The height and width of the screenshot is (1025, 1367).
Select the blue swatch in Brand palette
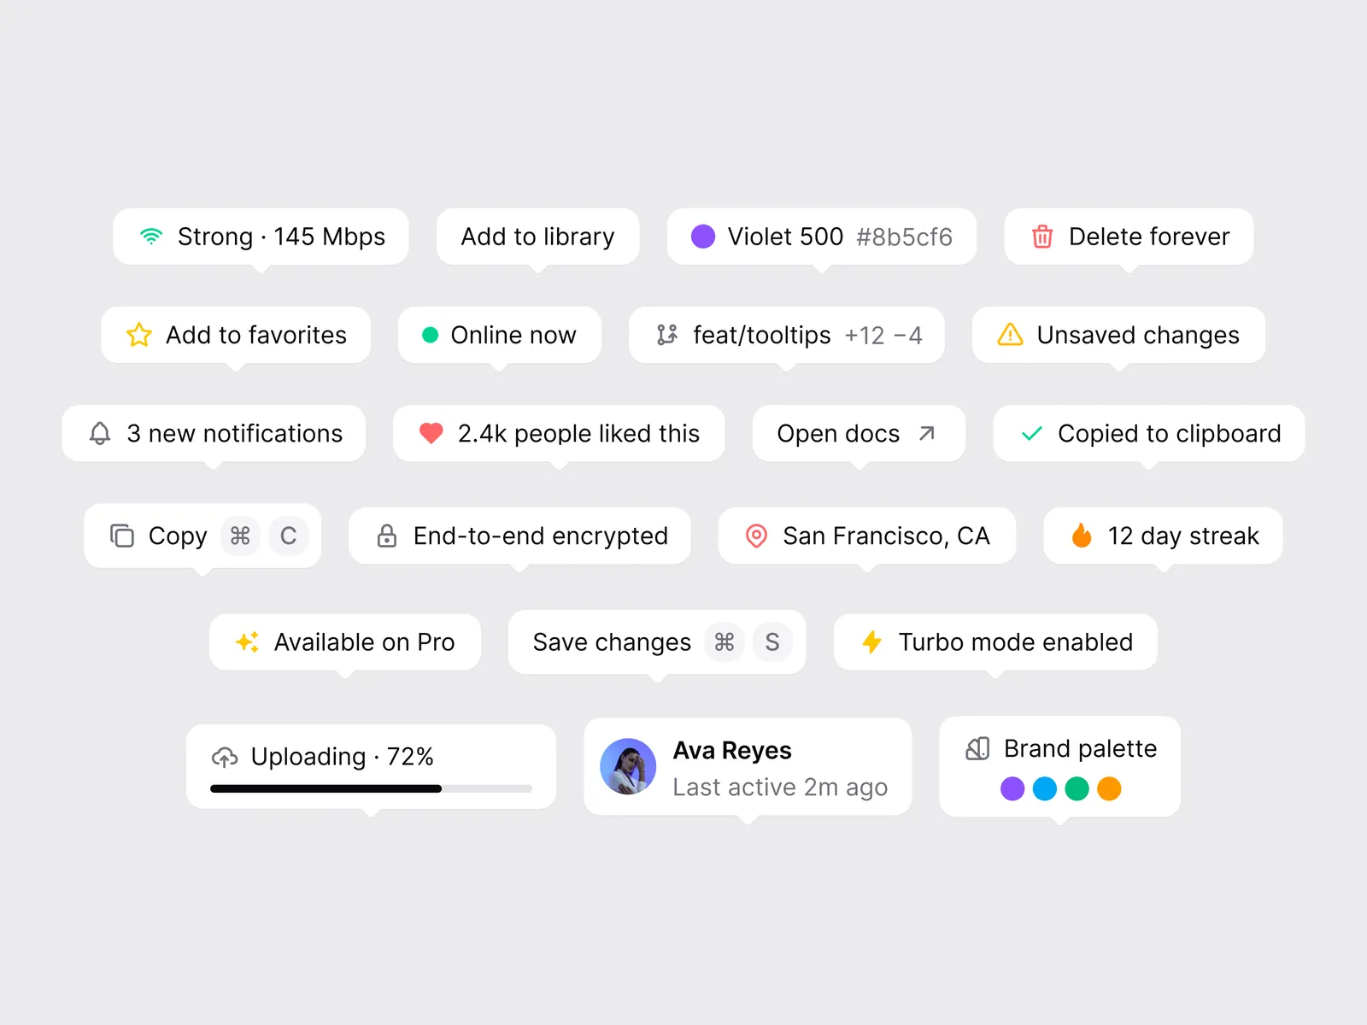1045,788
